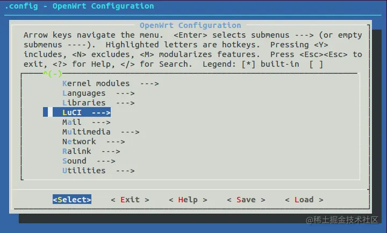Open the Network submenu
Image resolution: width=387 pixels, height=233 pixels.
(94, 142)
